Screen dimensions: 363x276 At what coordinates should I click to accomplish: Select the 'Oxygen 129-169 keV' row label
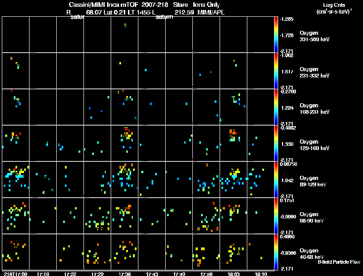click(x=314, y=145)
